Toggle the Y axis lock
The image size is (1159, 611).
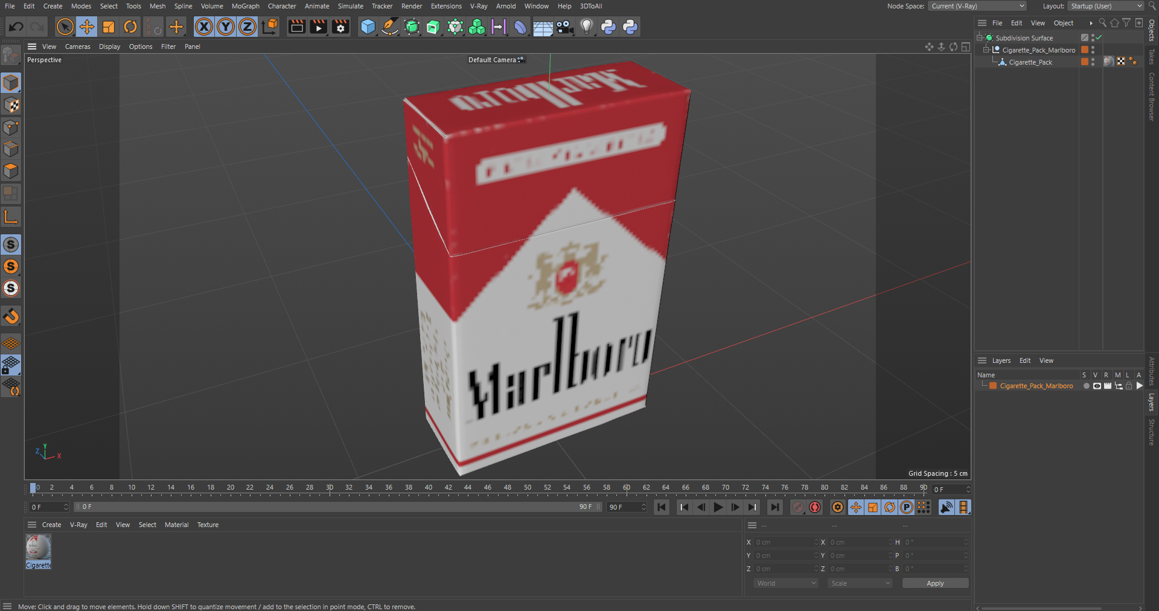pyautogui.click(x=226, y=27)
